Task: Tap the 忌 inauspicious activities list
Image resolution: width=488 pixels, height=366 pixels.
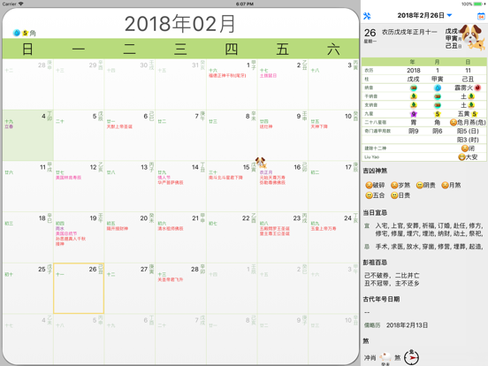Action: [429, 247]
